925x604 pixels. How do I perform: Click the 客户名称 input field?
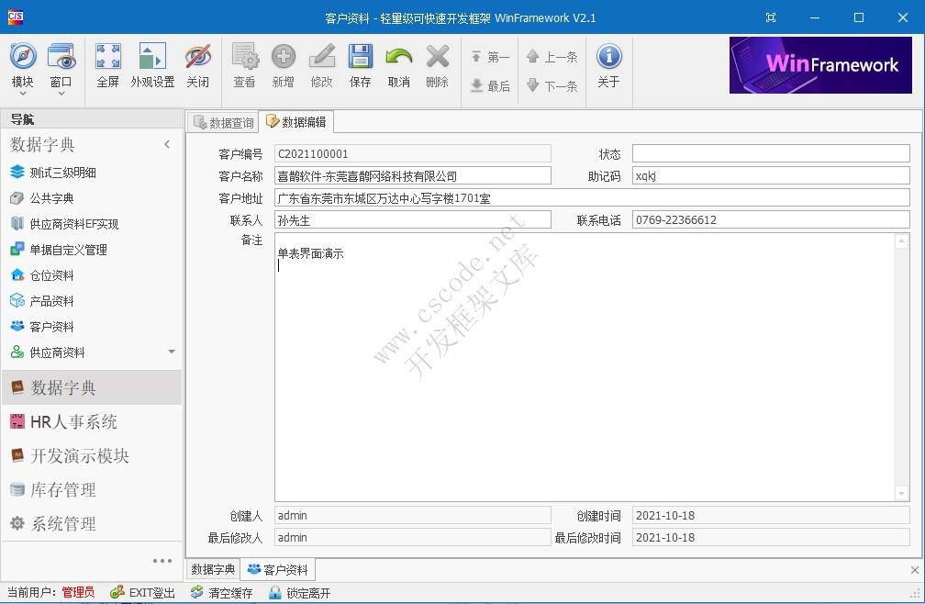[x=413, y=175]
